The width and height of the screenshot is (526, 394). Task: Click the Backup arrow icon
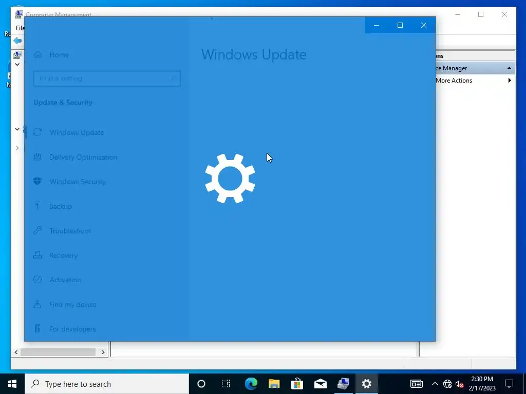coord(37,206)
